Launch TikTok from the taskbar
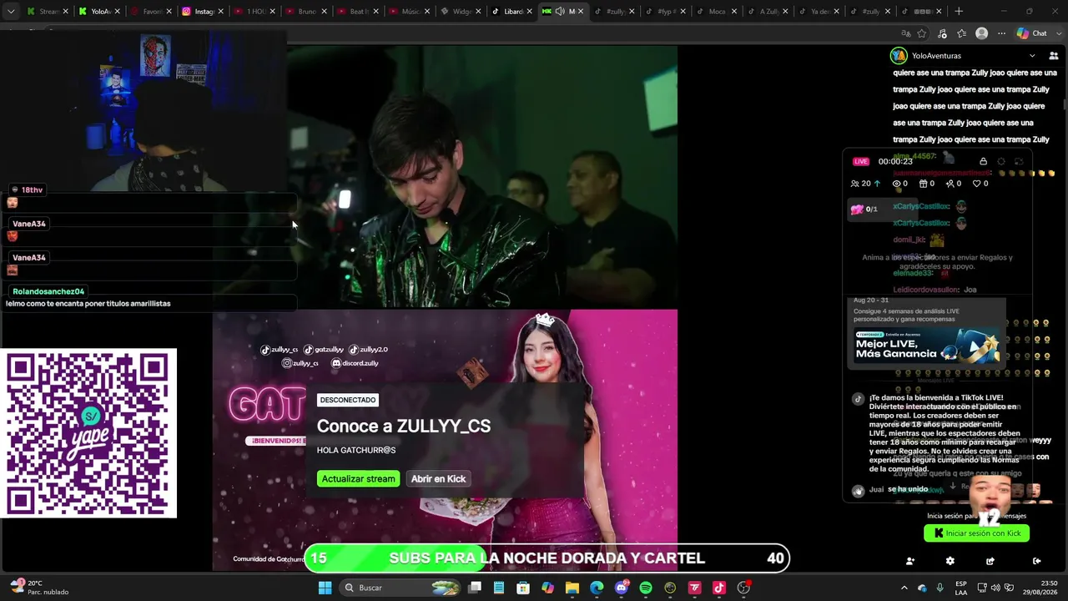Viewport: 1068px width, 601px height. pyautogui.click(x=719, y=588)
